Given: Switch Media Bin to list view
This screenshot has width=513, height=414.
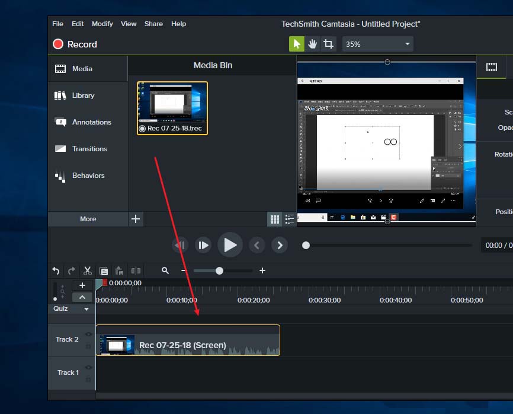Looking at the screenshot, I should (290, 219).
